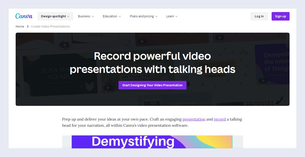Click the Record powerful video headline

[152, 62]
